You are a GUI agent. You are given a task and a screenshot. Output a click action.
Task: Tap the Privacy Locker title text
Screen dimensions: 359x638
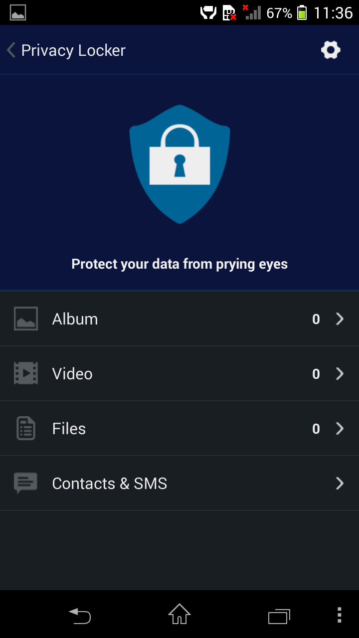pos(73,50)
